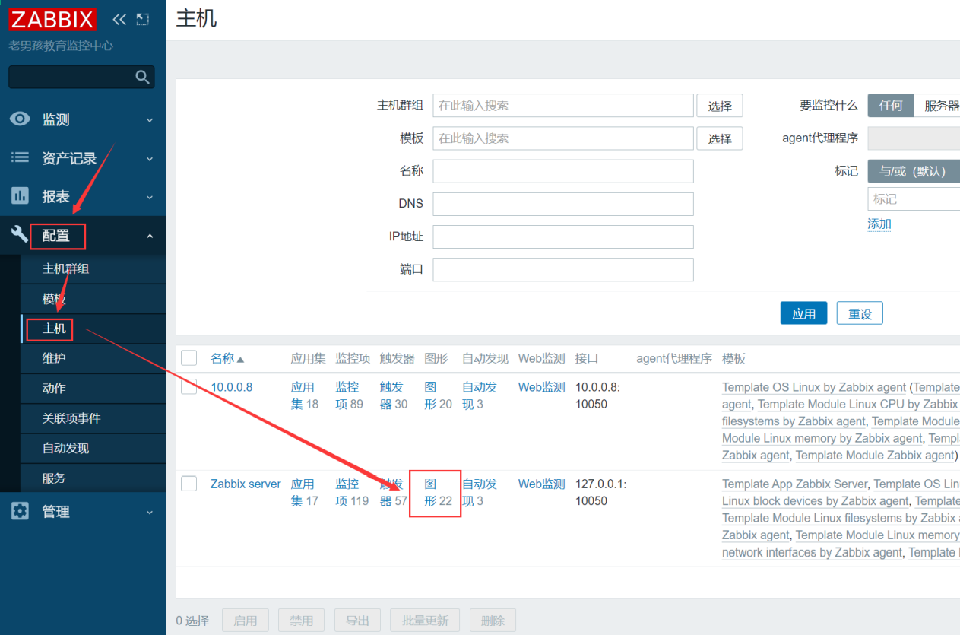This screenshot has width=960, height=635.
Task: Click the gear icon for 管理
Action: [21, 511]
